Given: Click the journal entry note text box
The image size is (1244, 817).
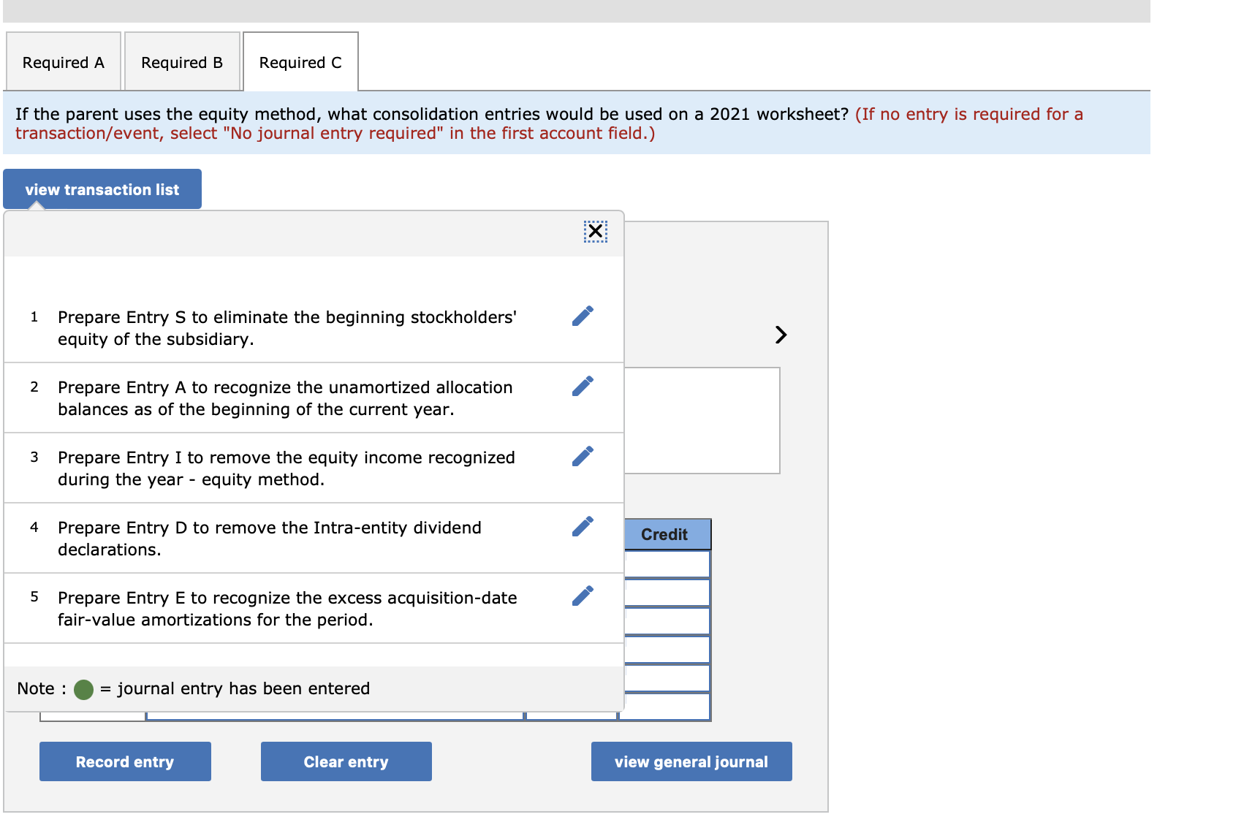Looking at the screenshot, I should coord(702,420).
